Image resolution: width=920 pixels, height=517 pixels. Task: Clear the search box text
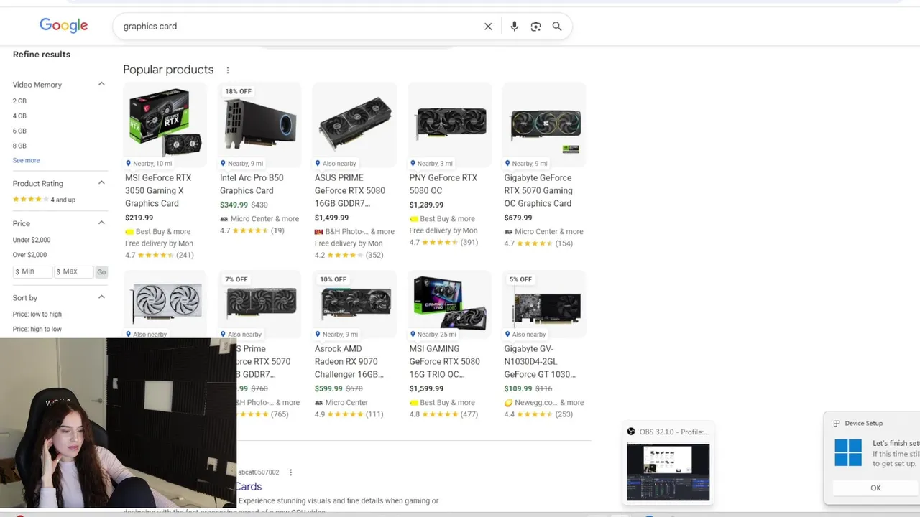[x=488, y=27]
